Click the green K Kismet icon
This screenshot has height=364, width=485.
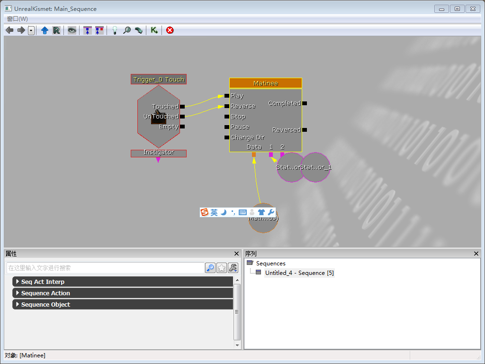(154, 30)
